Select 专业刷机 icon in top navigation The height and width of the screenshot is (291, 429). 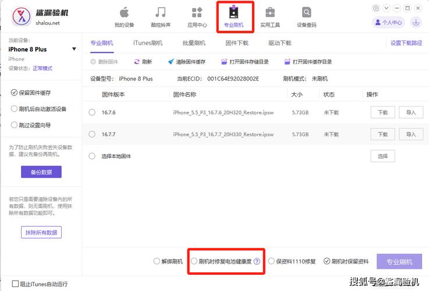[233, 13]
